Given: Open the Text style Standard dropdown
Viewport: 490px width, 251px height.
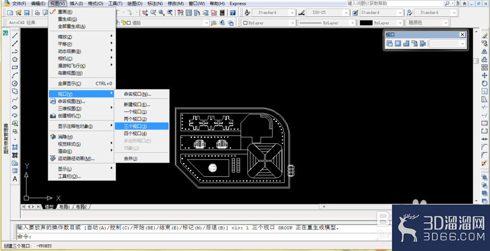Looking at the screenshot, I should pos(274,13).
